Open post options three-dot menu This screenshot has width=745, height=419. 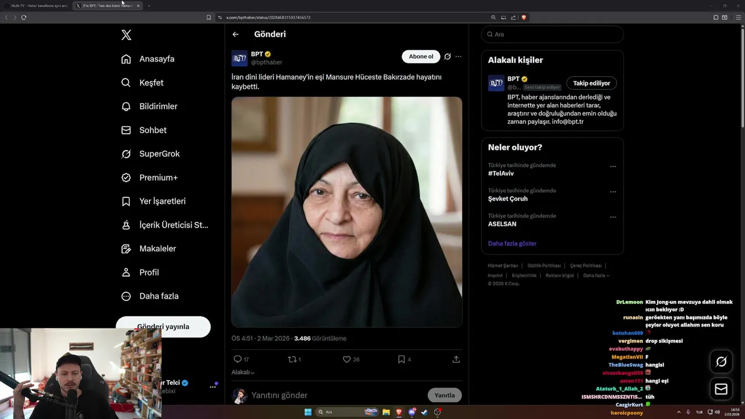click(459, 56)
